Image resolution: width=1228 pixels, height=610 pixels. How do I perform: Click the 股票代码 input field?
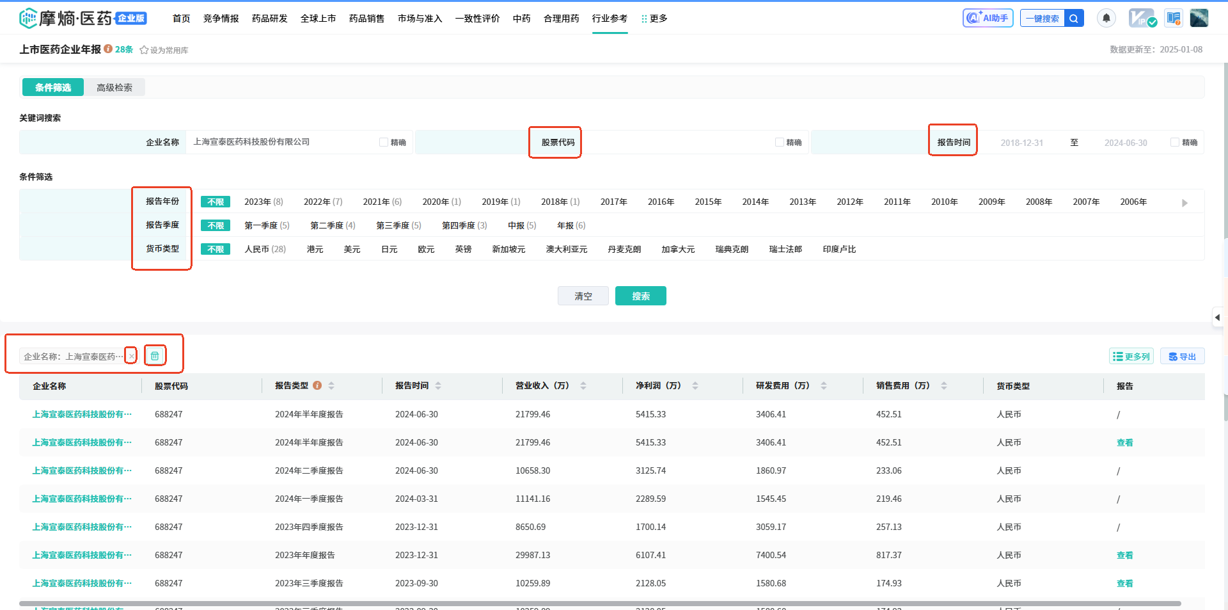pyautogui.click(x=677, y=142)
